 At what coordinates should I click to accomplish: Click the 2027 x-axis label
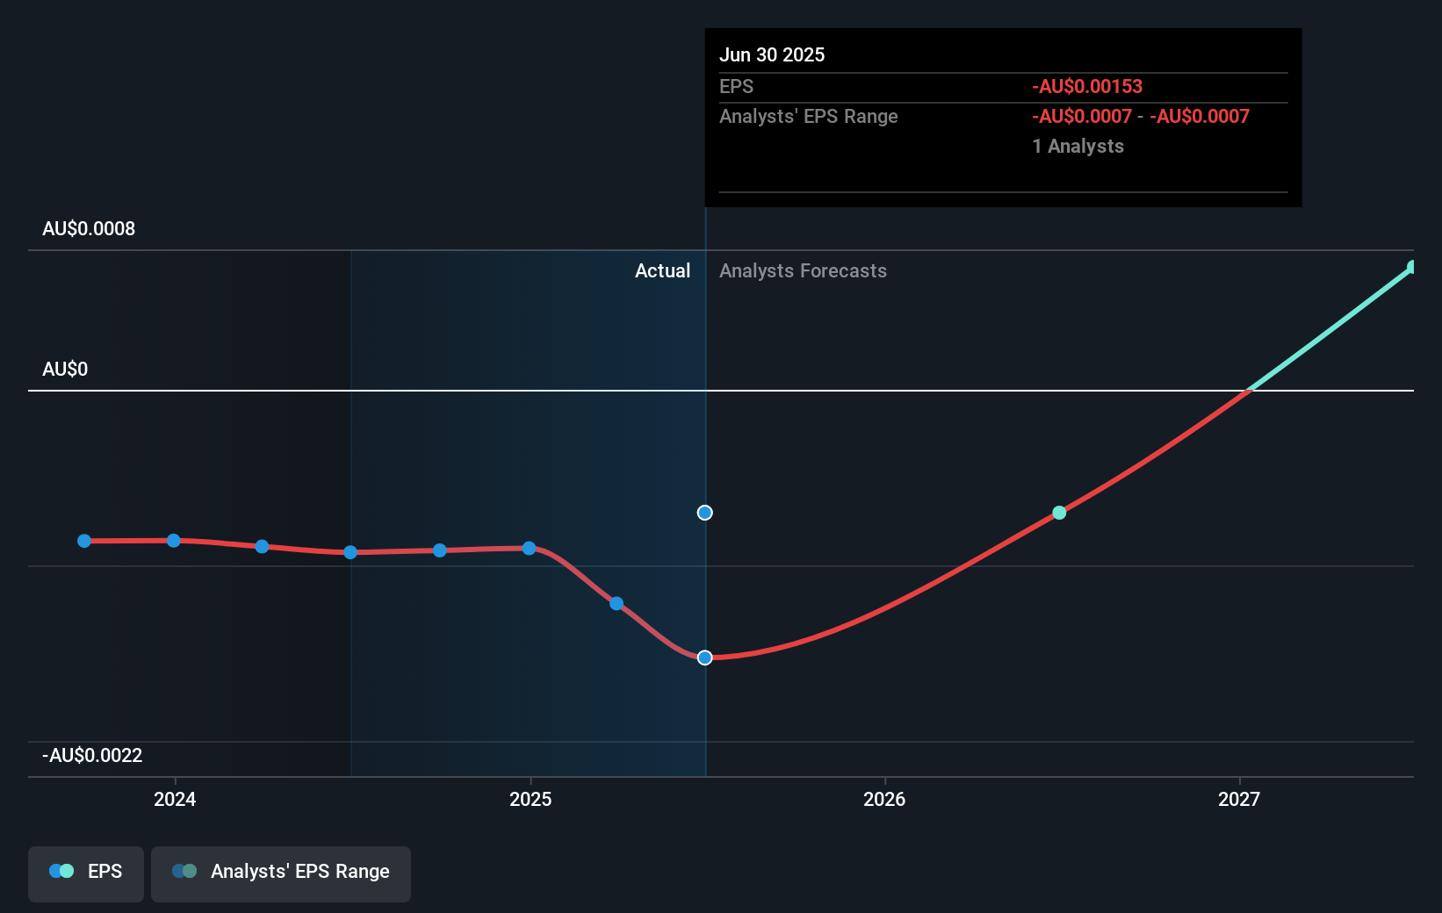click(1239, 799)
